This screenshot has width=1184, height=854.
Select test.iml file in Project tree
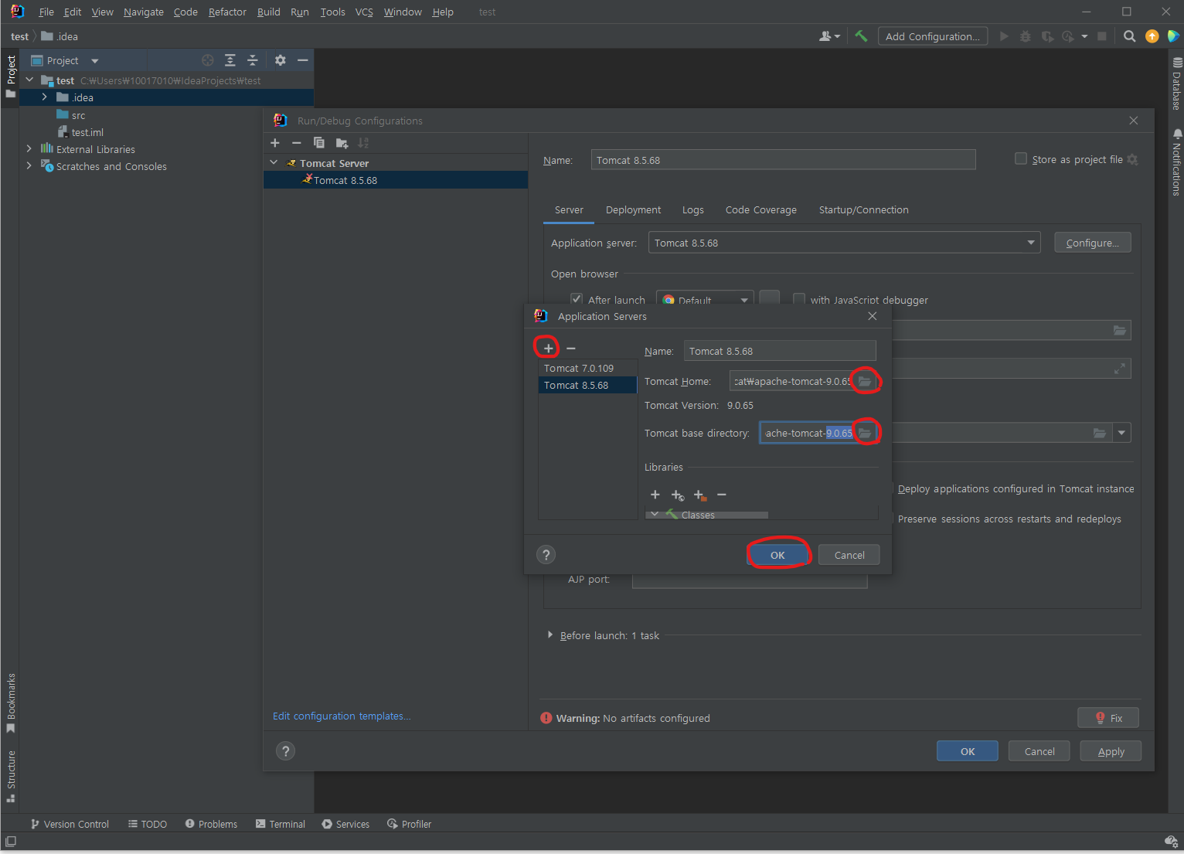tap(87, 132)
